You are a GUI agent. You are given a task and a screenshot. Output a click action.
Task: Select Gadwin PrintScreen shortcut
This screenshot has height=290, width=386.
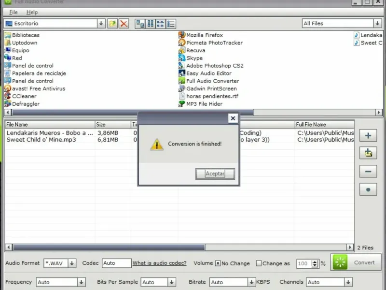tap(207, 88)
